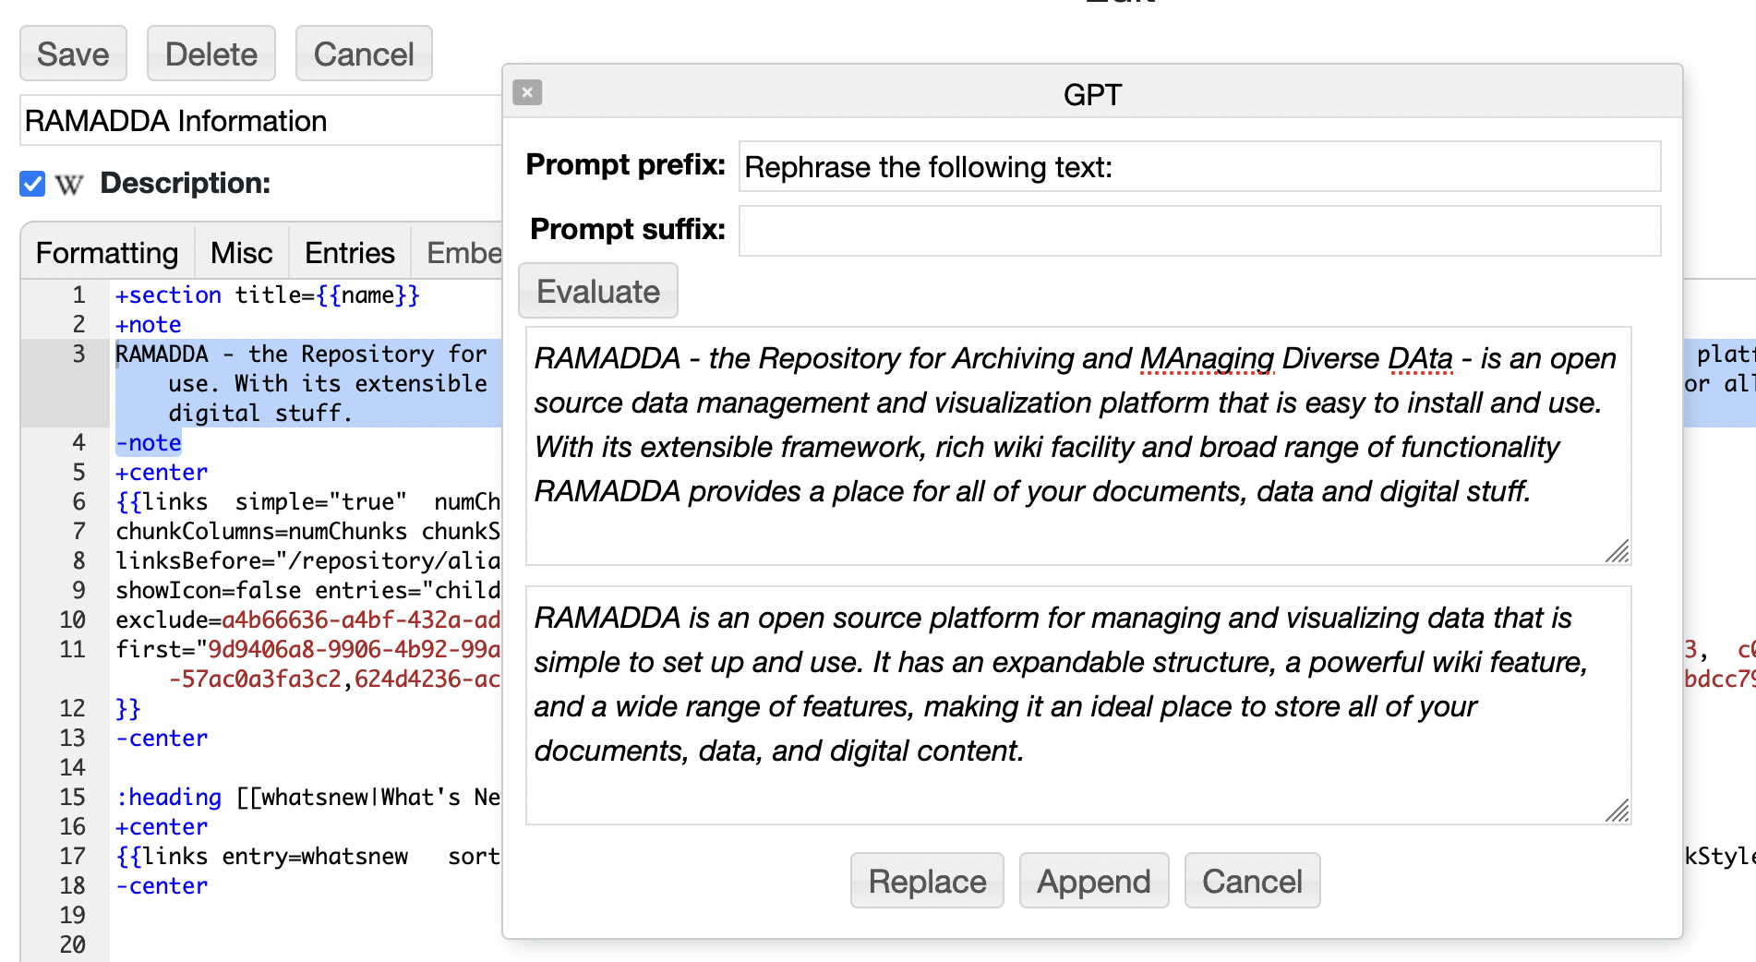Toggle the wiki text Description checkbox
1756x962 pixels.
point(32,184)
